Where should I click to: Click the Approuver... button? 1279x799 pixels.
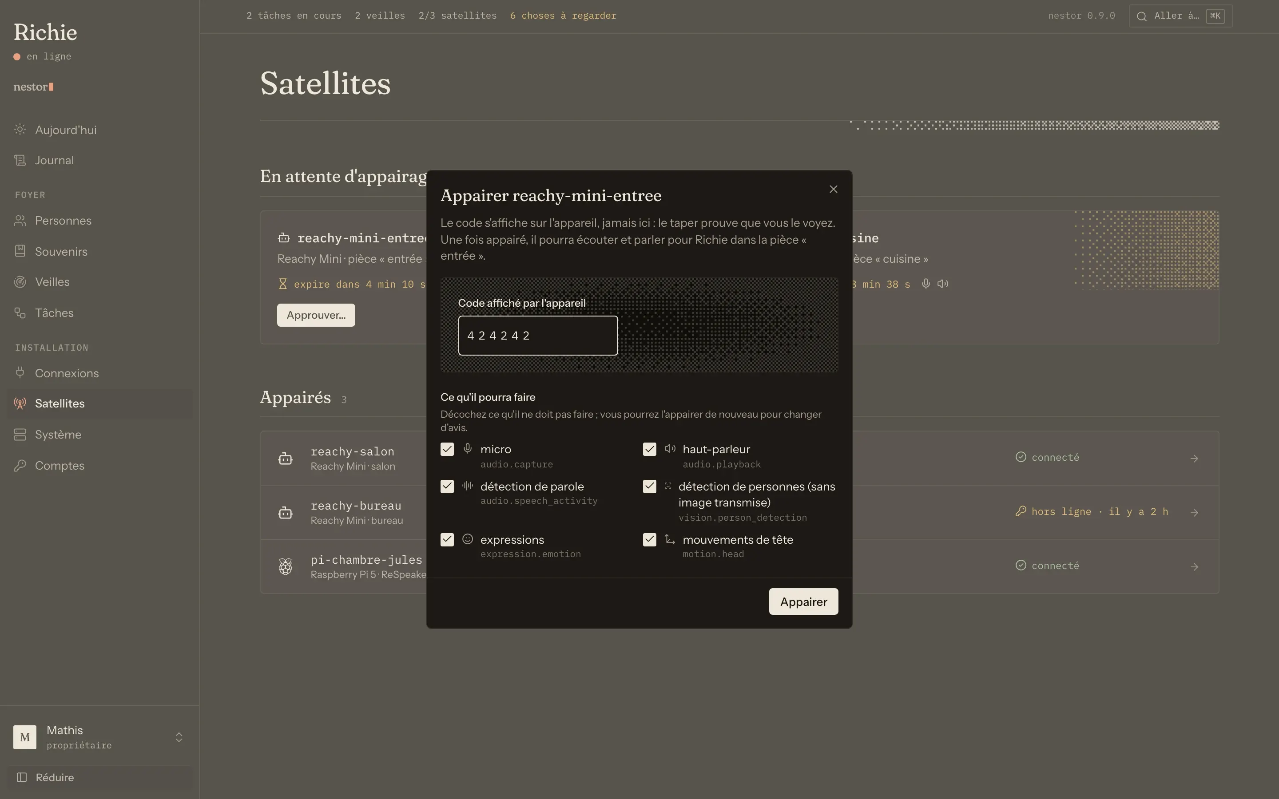tap(316, 315)
